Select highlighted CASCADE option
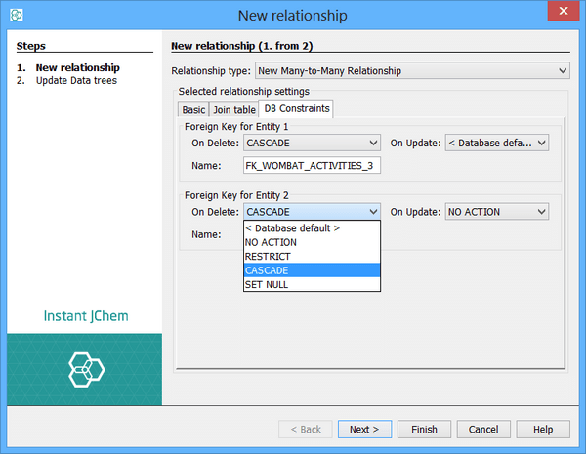The image size is (586, 454). [267, 270]
